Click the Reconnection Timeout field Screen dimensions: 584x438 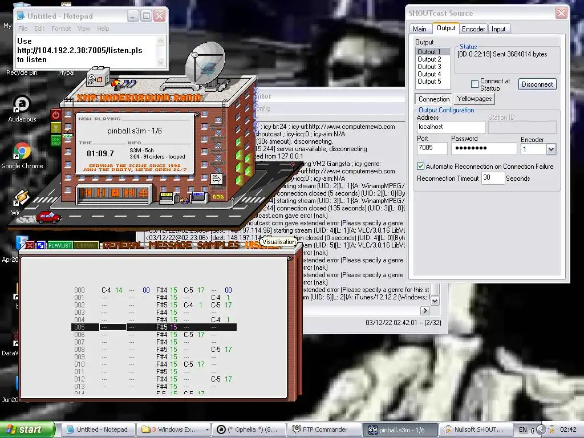tap(493, 178)
